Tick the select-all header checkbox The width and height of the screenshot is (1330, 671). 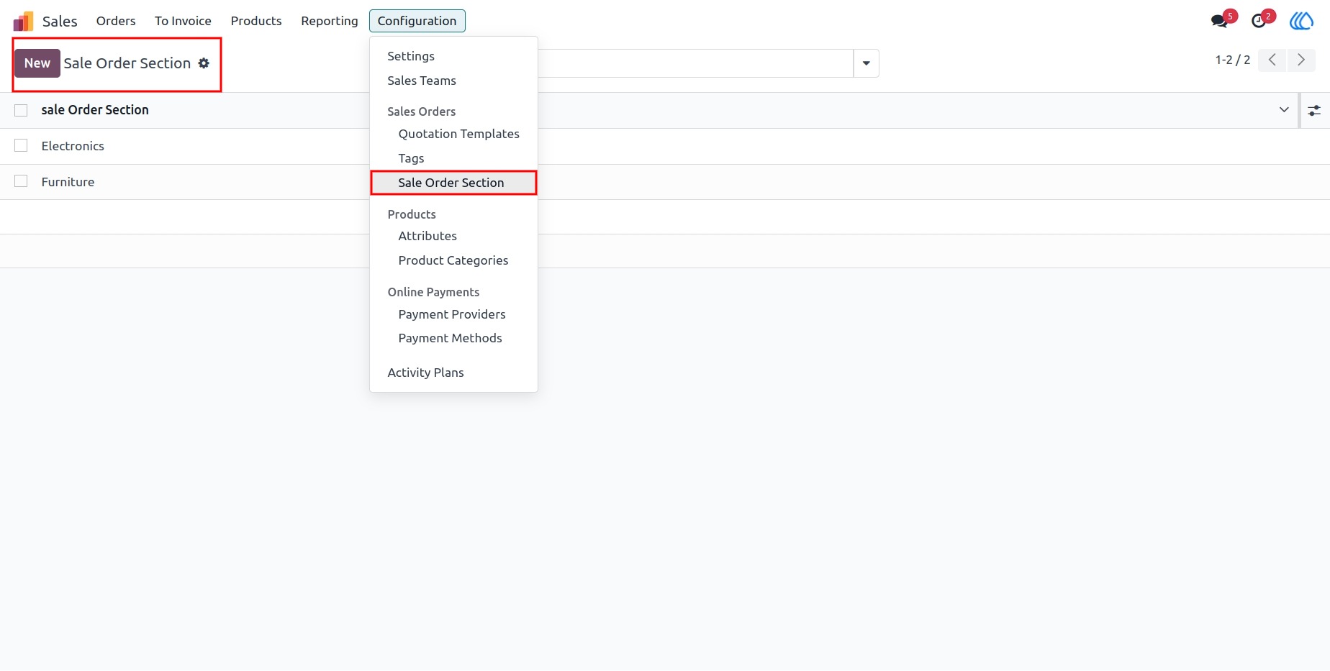pos(21,110)
